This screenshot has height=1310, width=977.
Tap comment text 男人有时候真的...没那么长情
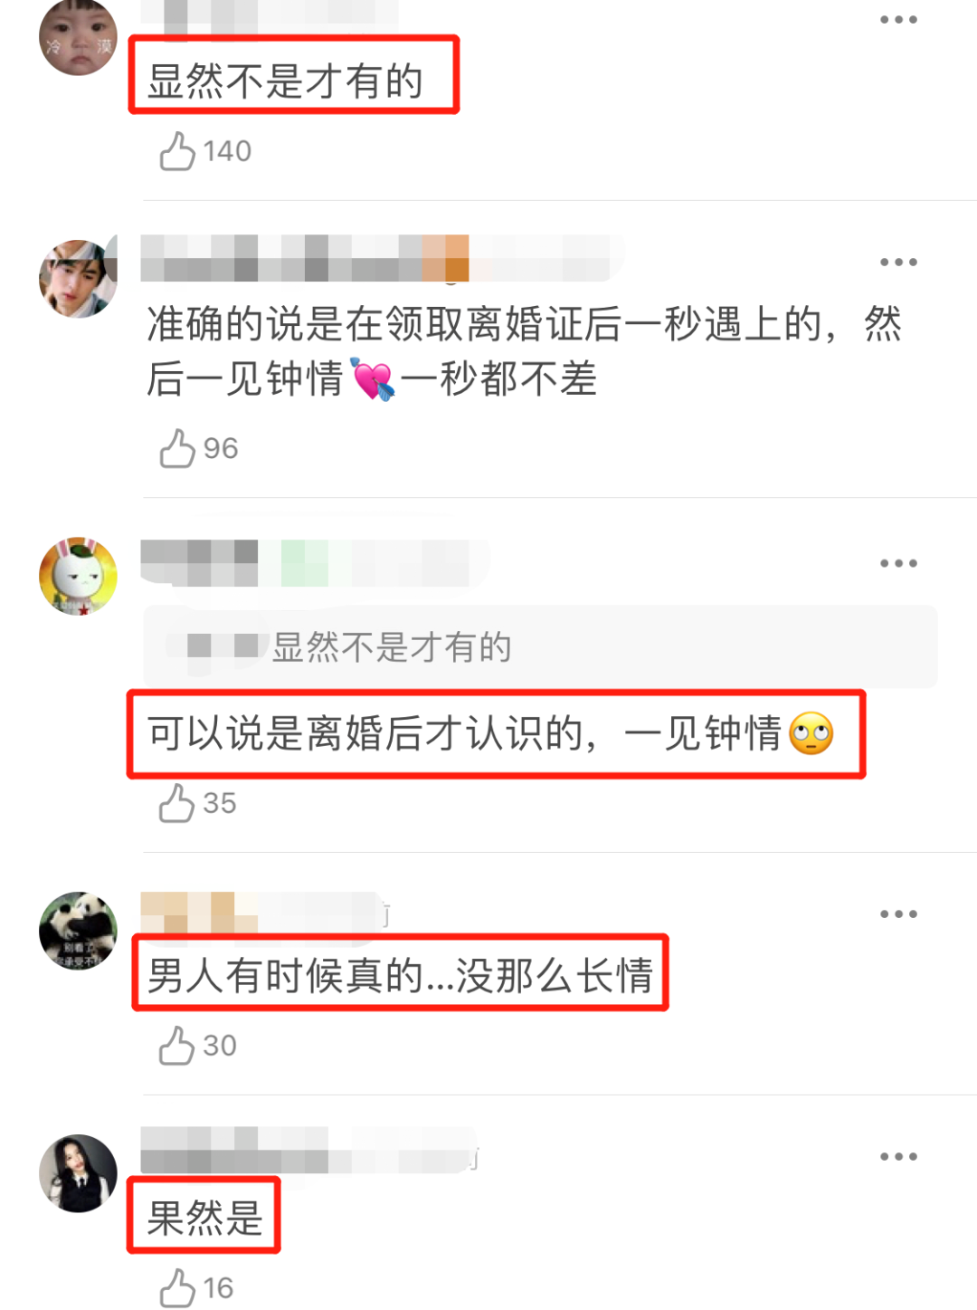(x=400, y=976)
